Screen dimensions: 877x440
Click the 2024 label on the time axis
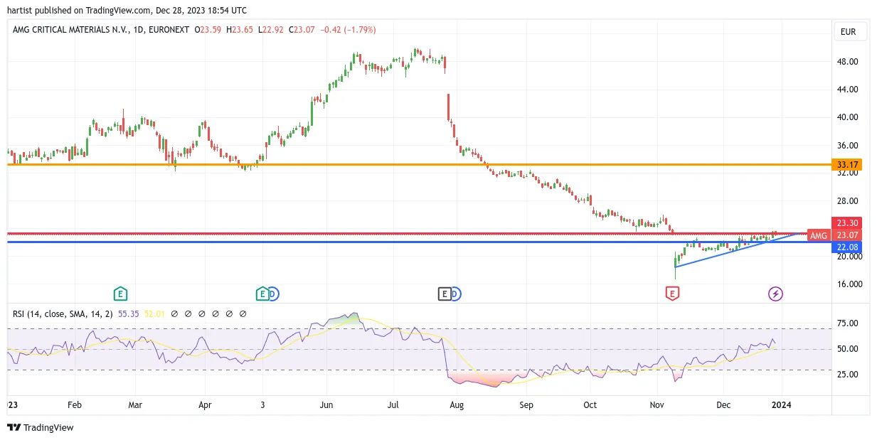click(x=782, y=404)
